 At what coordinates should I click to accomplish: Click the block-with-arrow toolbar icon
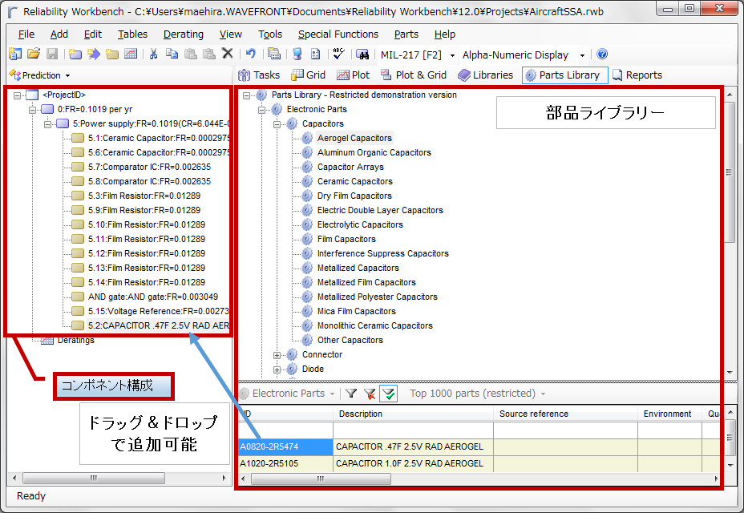tap(94, 54)
